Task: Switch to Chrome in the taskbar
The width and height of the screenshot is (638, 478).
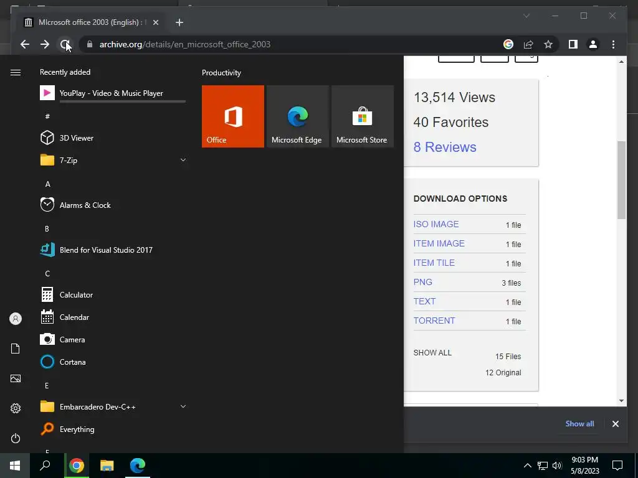Action: pos(77,466)
